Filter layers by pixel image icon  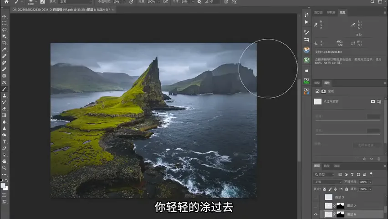click(x=340, y=175)
